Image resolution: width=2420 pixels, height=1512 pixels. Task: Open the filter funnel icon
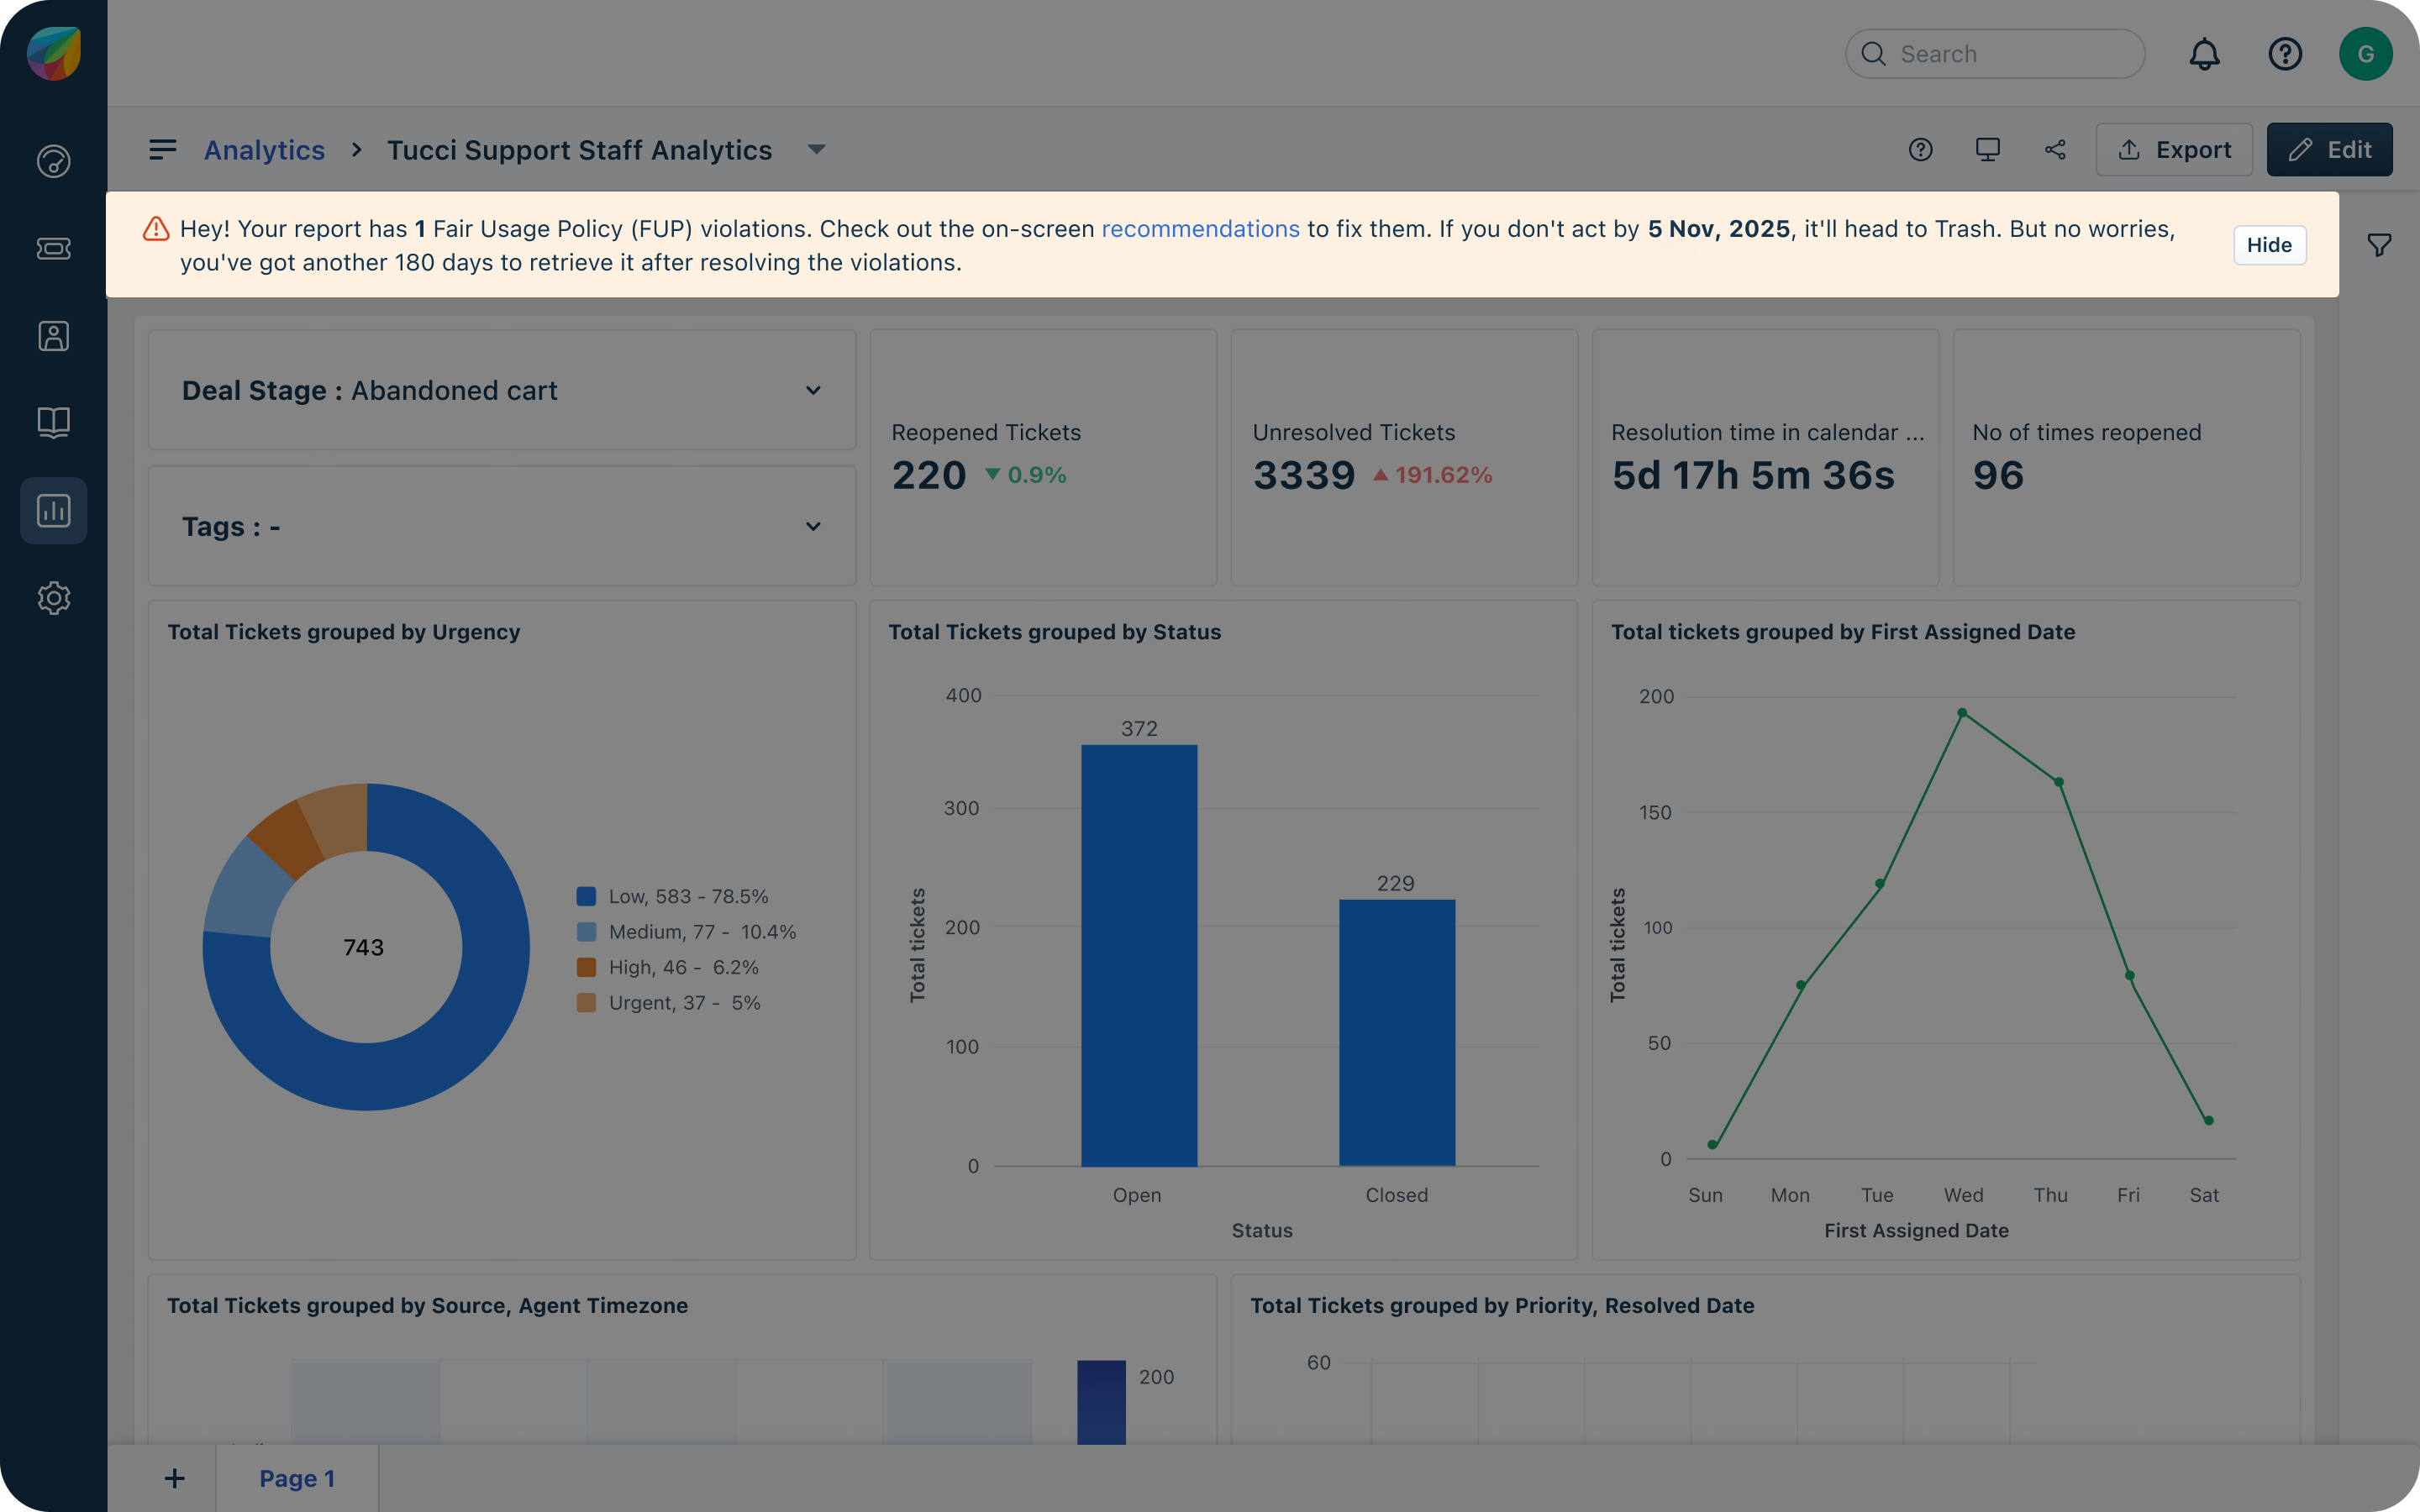2379,245
